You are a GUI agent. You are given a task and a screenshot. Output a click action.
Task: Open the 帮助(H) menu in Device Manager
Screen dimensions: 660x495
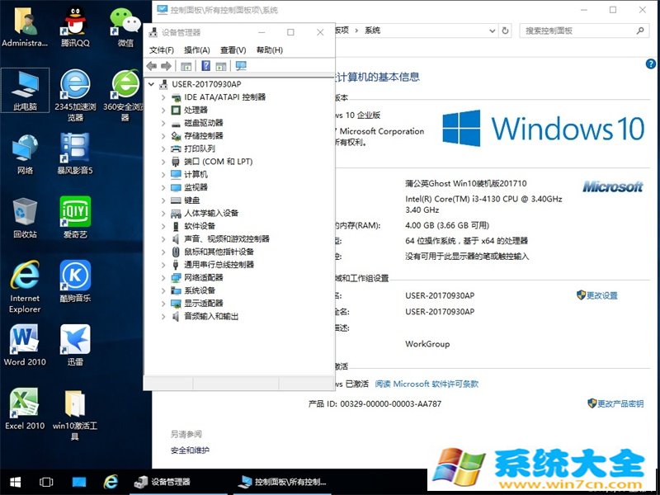pyautogui.click(x=270, y=50)
